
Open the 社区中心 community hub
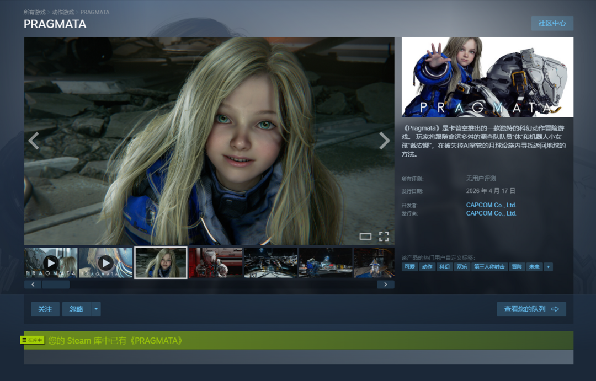coord(552,23)
